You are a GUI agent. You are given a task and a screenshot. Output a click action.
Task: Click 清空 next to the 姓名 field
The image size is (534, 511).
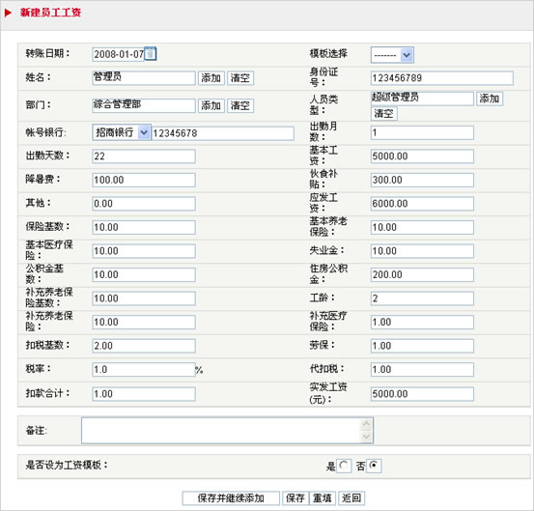(x=240, y=78)
